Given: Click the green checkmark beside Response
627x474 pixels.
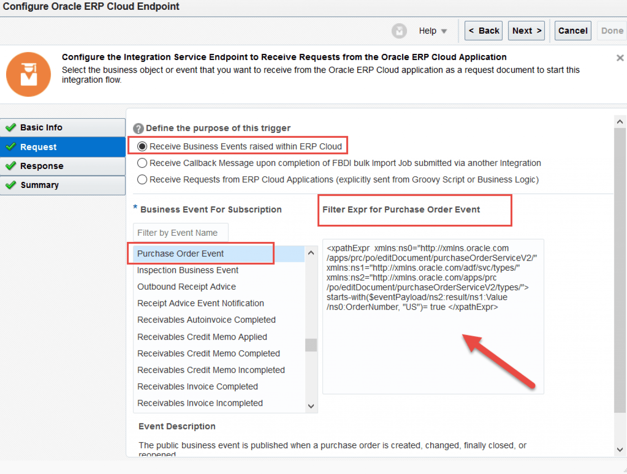Looking at the screenshot, I should [11, 166].
